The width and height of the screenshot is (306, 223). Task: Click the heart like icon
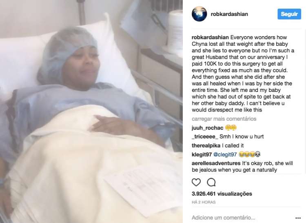click(196, 182)
